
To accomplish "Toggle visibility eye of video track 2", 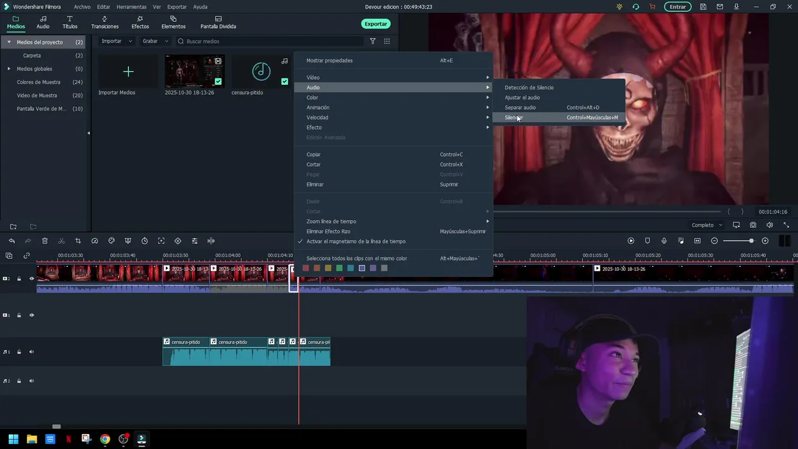I will pyautogui.click(x=32, y=279).
